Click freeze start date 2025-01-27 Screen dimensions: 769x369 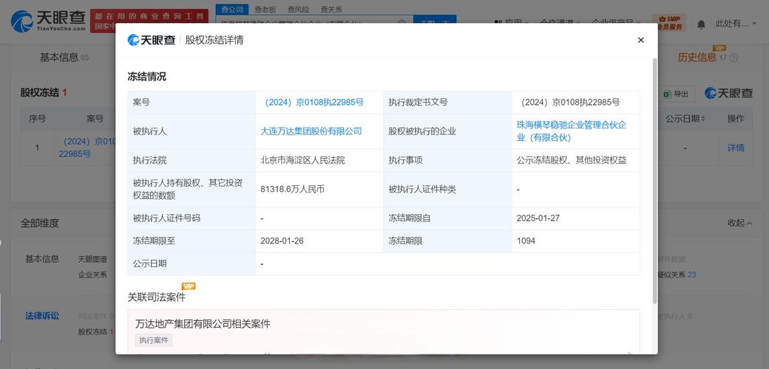pos(538,218)
